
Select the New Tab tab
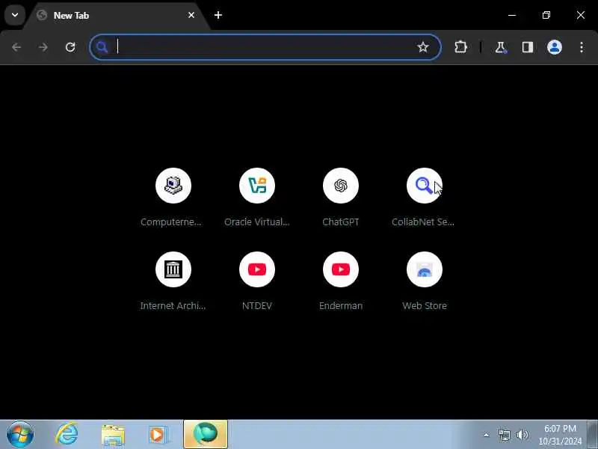click(x=117, y=16)
